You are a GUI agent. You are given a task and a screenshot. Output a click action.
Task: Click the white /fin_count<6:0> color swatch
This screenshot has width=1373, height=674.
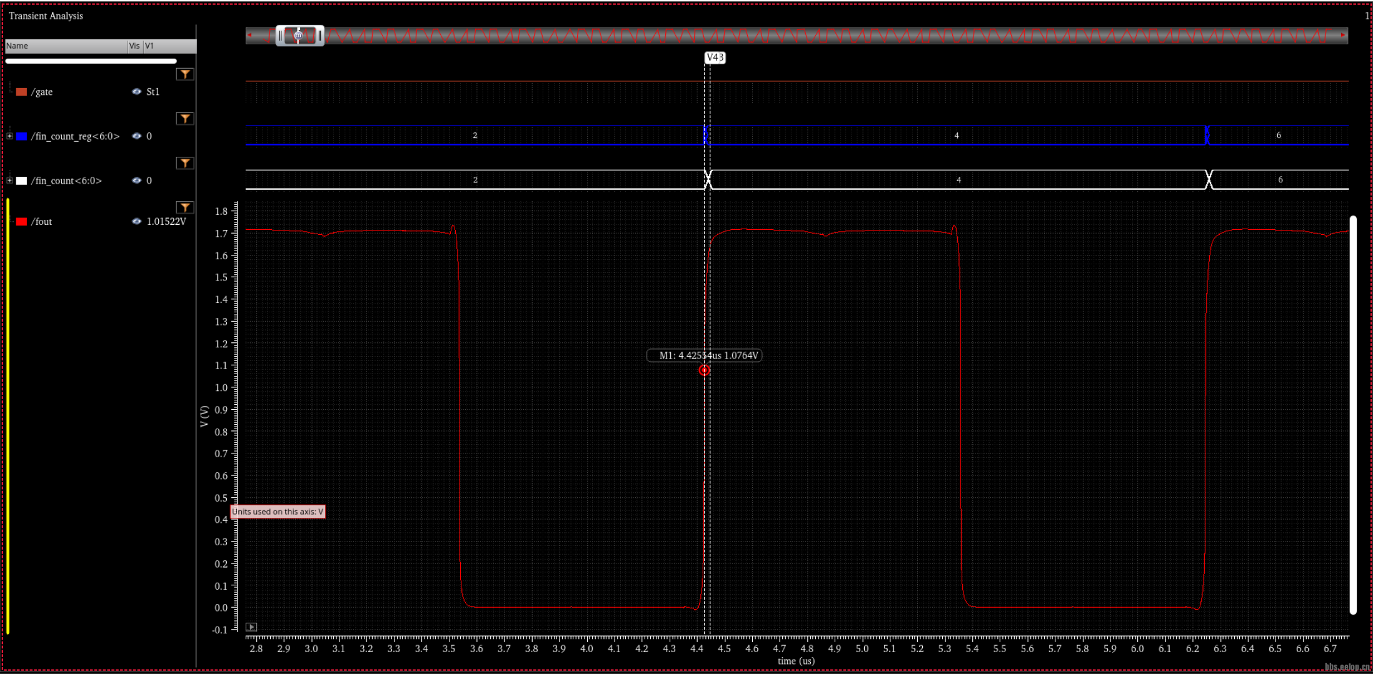tap(22, 181)
